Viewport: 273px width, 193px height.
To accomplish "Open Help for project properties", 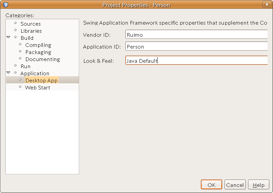I will coord(259,185).
